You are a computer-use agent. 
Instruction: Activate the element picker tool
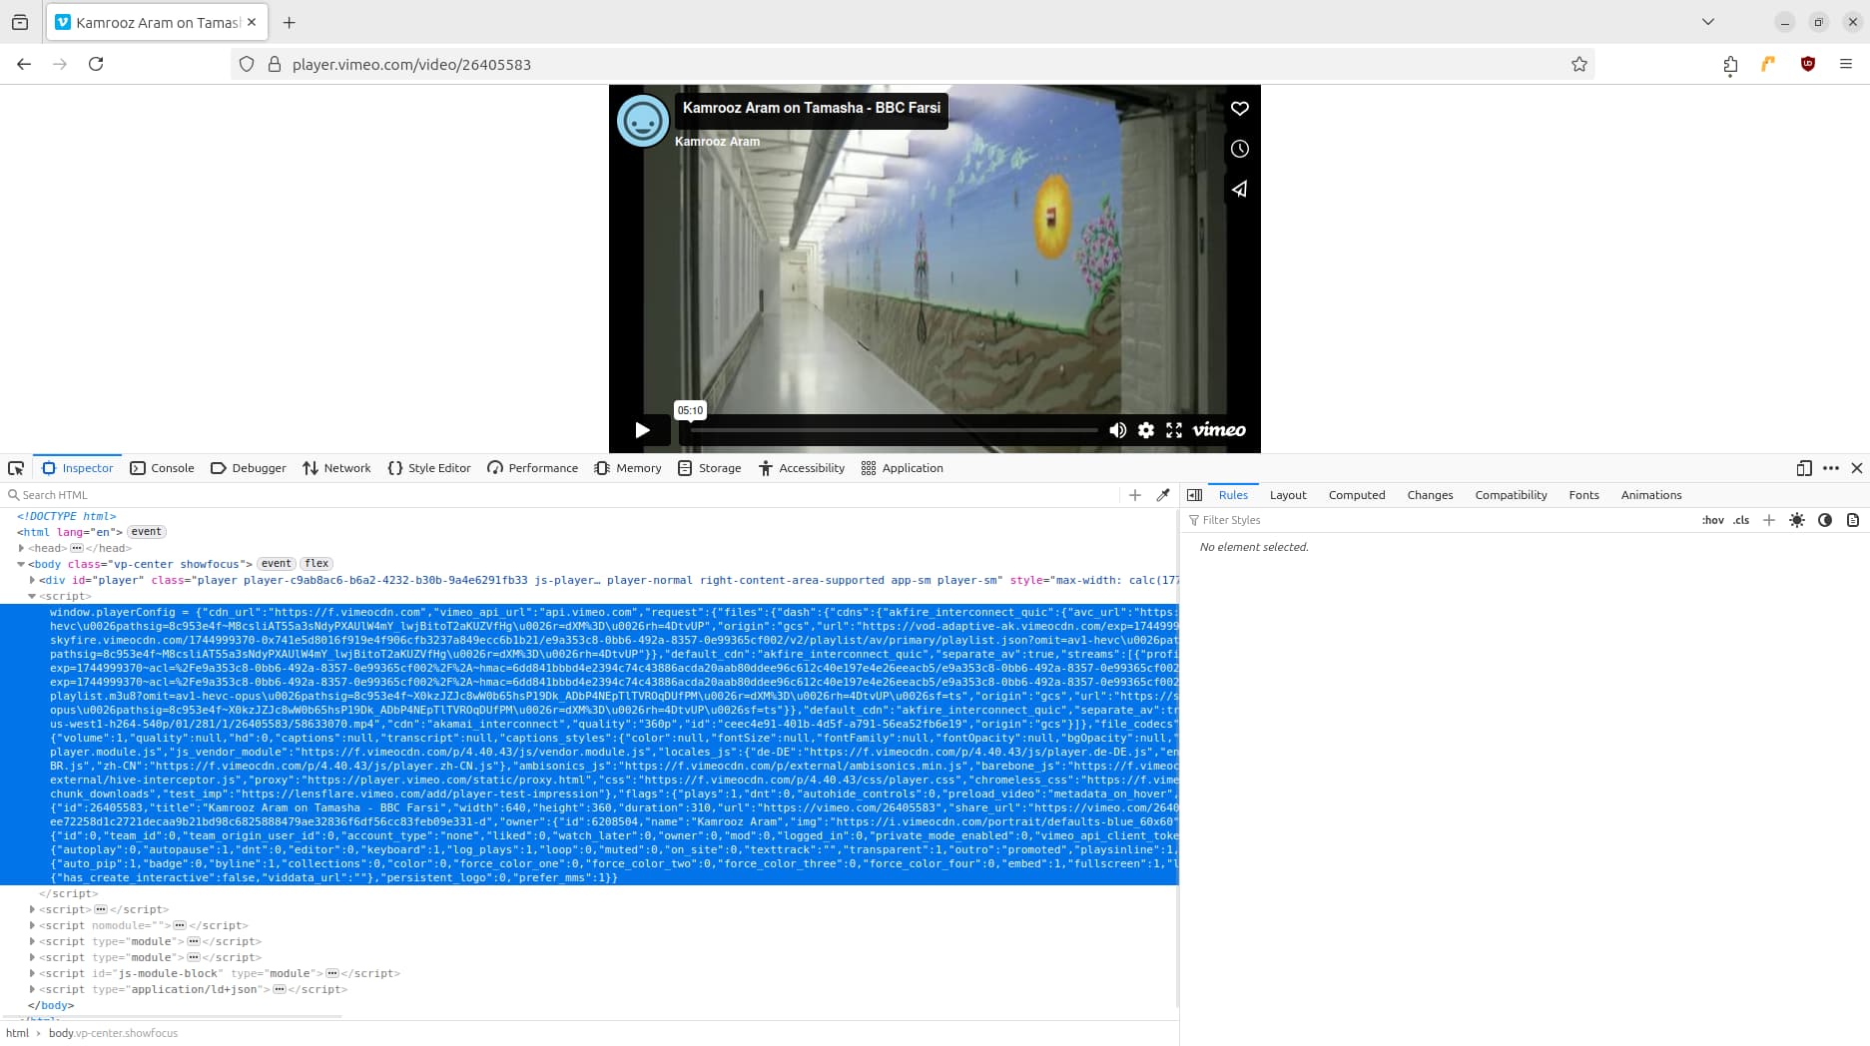click(x=16, y=468)
